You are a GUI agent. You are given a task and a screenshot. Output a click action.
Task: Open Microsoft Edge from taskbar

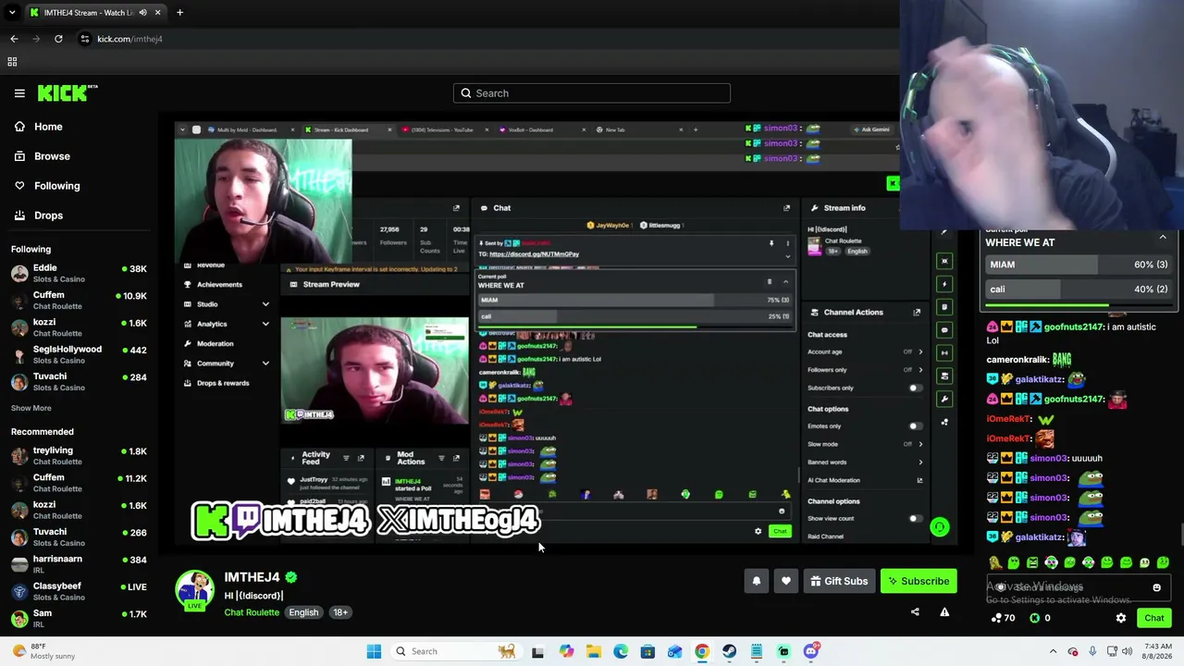pyautogui.click(x=621, y=651)
